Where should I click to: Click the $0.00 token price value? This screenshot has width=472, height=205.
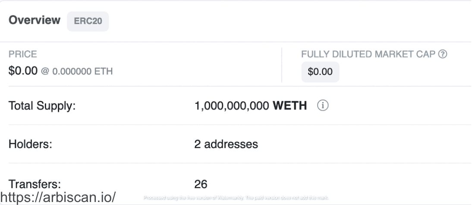pos(23,71)
